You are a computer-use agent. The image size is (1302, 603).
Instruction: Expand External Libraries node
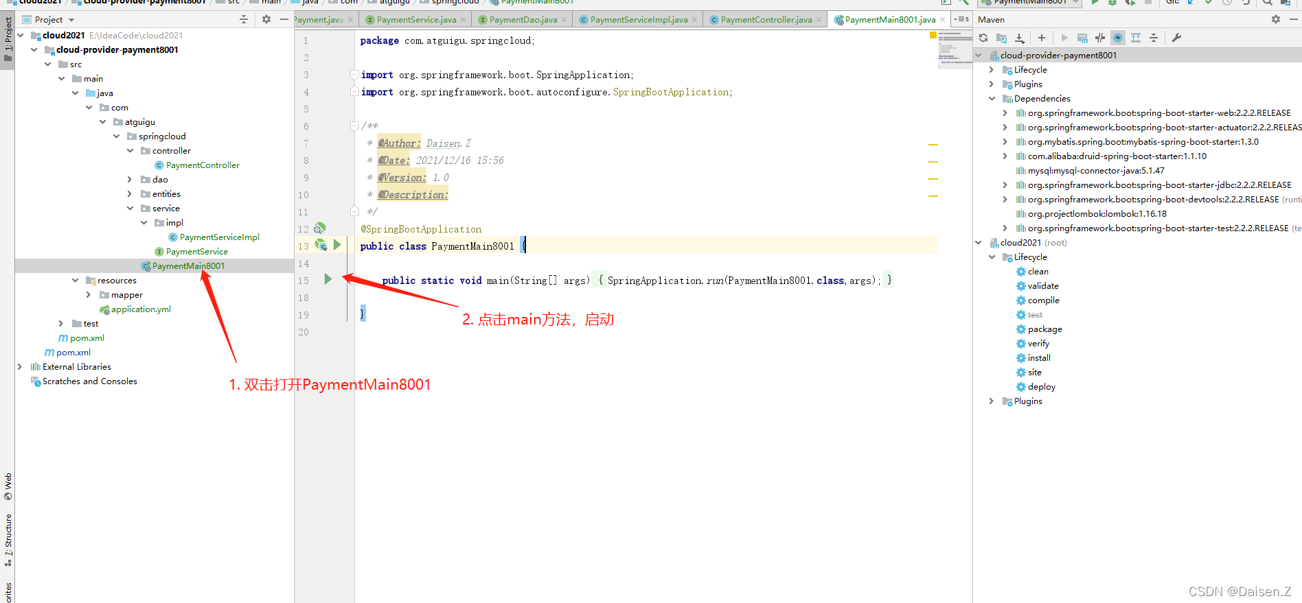(20, 366)
